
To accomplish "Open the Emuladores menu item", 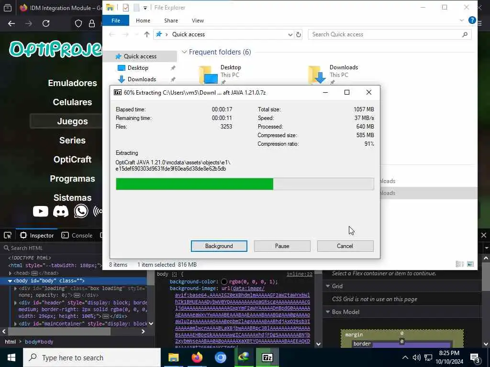I will pyautogui.click(x=72, y=83).
